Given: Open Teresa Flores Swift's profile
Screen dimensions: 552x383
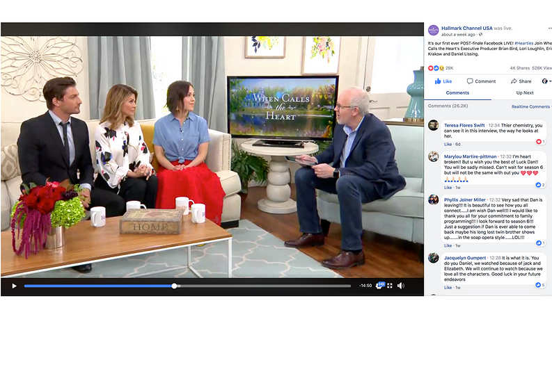Looking at the screenshot, I should (464, 125).
